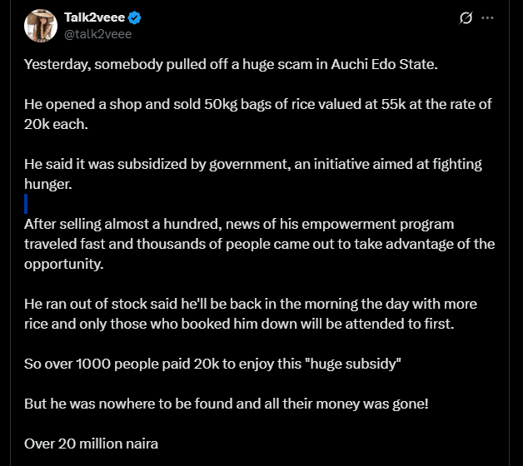Click the 'subsidized by government' sentence
Screen dimensions: 523x466
click(x=253, y=164)
